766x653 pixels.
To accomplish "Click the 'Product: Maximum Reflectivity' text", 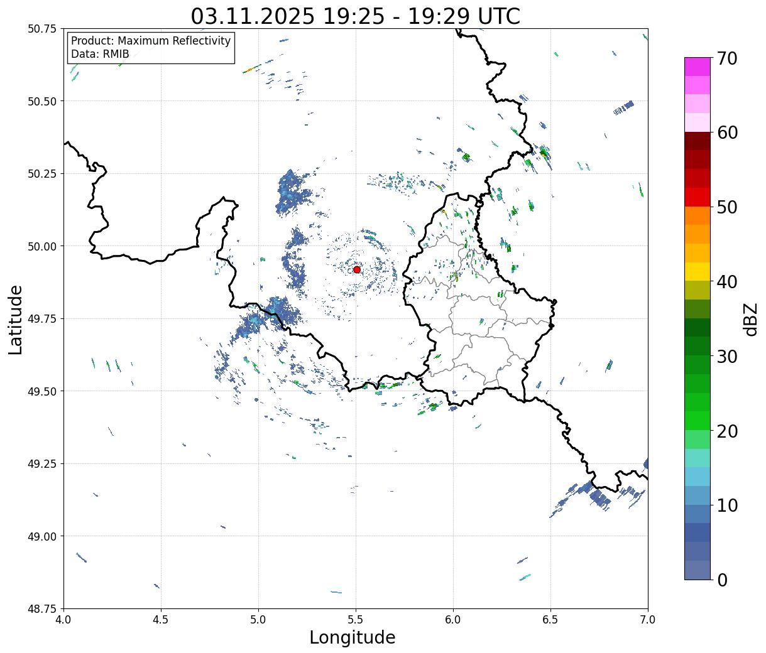I will [x=151, y=41].
